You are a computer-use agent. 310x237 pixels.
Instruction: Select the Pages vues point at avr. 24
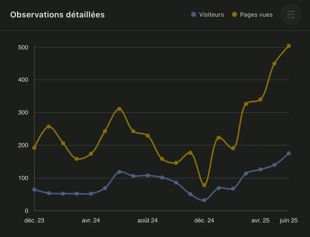(x=91, y=154)
